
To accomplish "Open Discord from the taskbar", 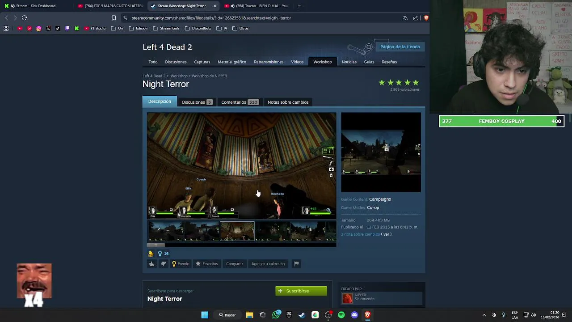I will 354,315.
